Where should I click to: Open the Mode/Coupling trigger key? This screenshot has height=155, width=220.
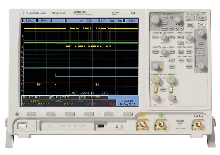pyautogui.click(x=171, y=37)
